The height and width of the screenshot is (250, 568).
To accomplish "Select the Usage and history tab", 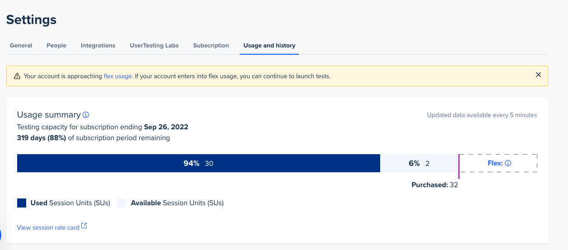I will click(269, 45).
